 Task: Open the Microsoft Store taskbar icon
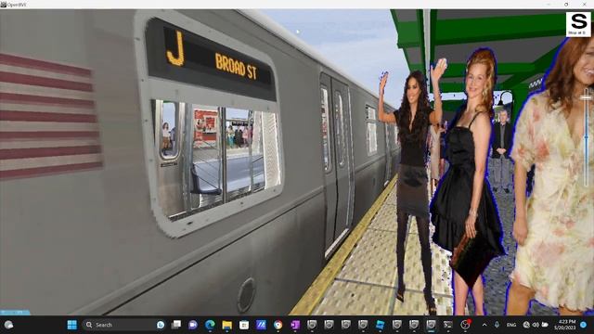coord(244,325)
